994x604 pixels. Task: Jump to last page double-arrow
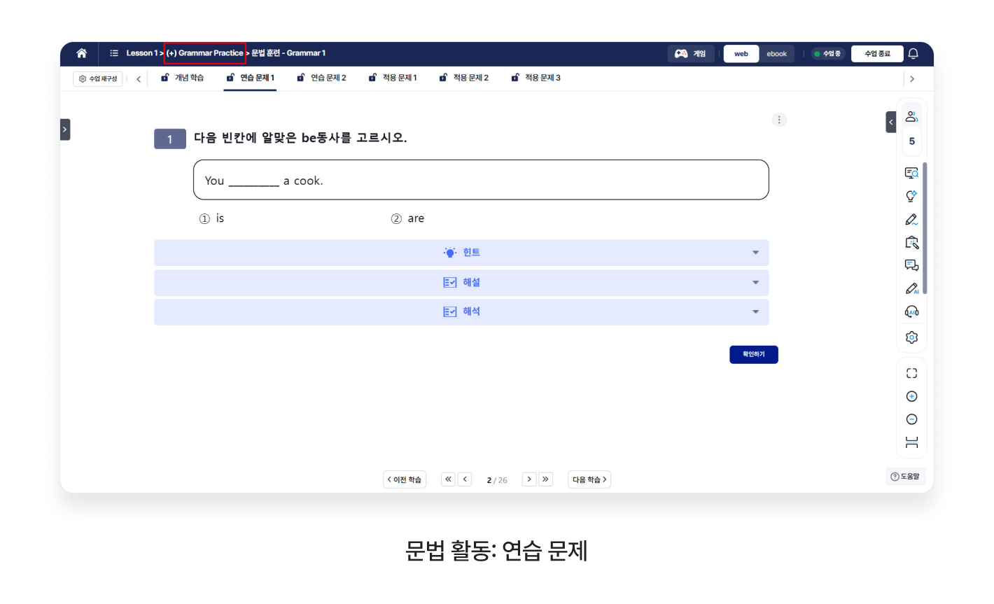[x=545, y=479]
